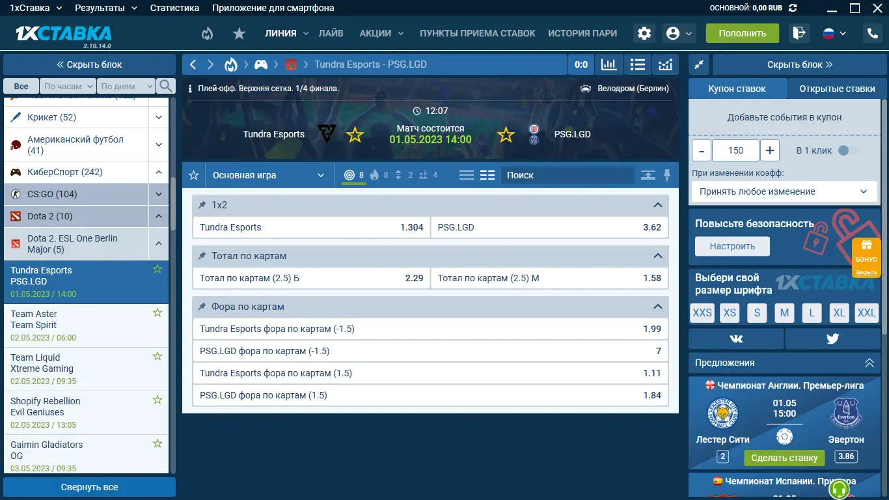Image resolution: width=889 pixels, height=500 pixels.
Task: Open "Принять любое изменение" dropdown
Action: point(783,191)
